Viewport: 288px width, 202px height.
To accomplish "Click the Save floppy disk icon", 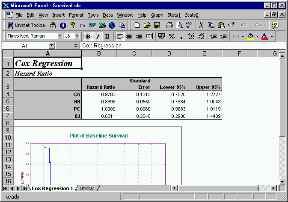I will pyautogui.click(x=157, y=25).
